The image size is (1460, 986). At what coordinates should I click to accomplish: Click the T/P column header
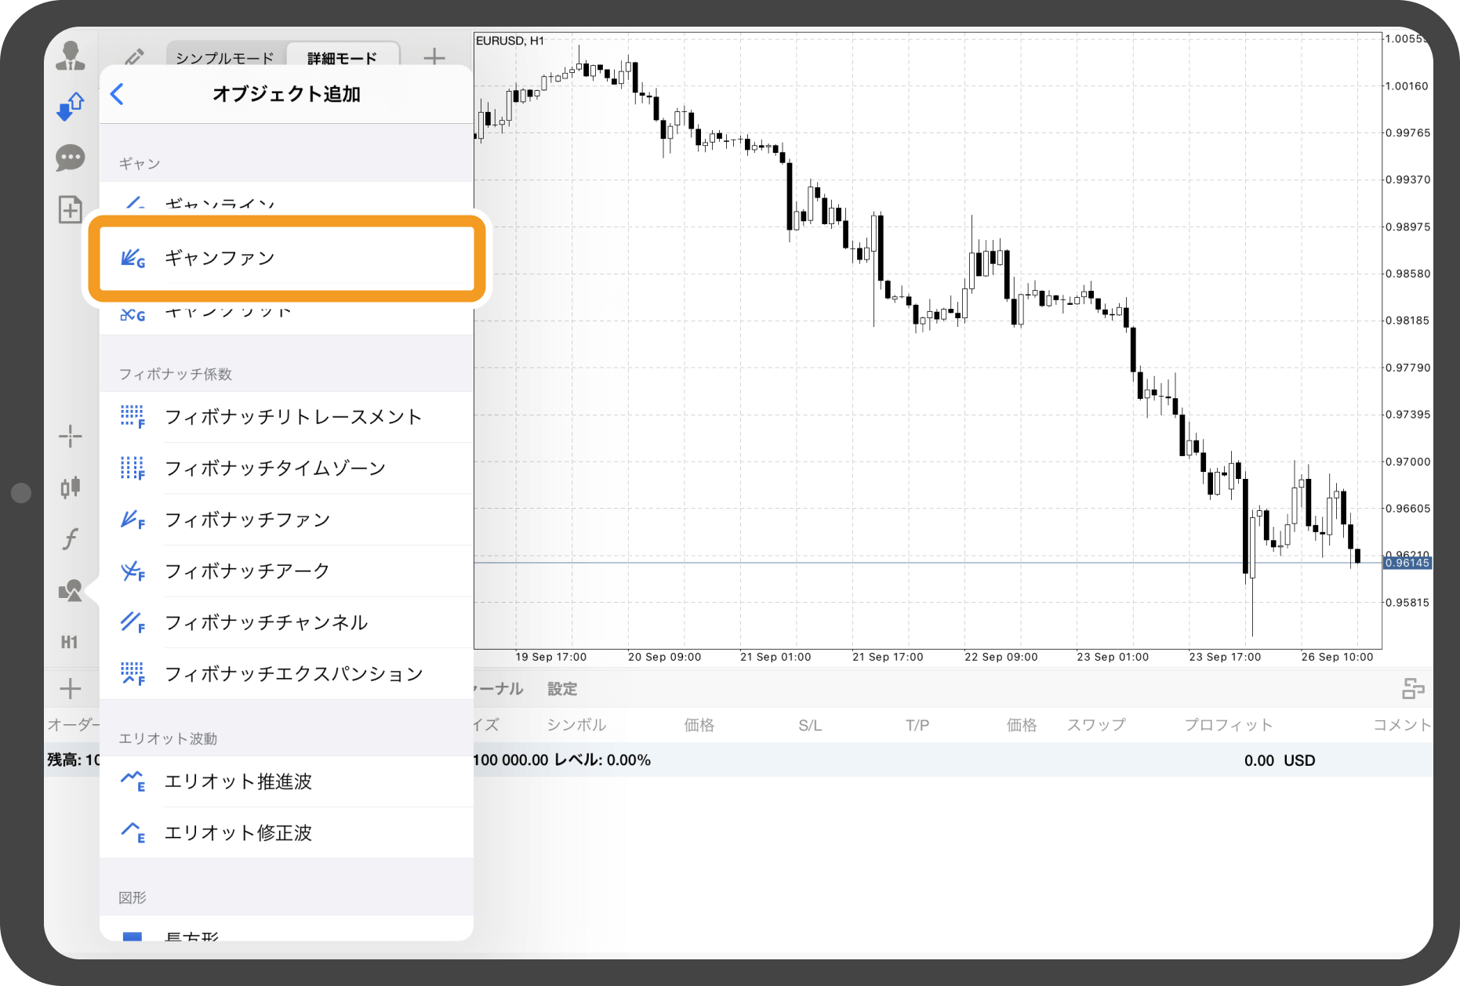point(917,726)
